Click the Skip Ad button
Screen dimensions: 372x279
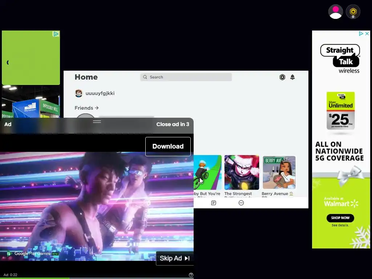pos(175,258)
